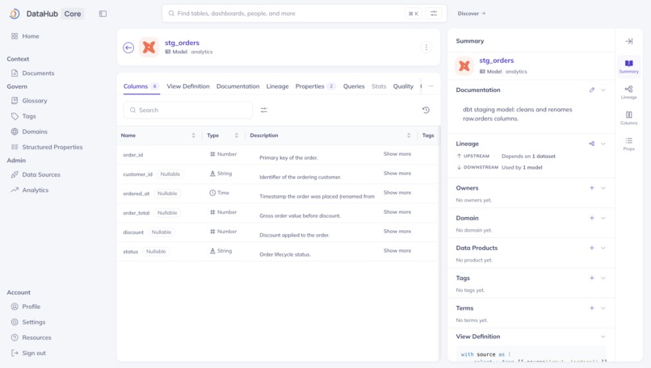Collapse the Terms section chevron
The width and height of the screenshot is (651, 368).
tap(603, 308)
